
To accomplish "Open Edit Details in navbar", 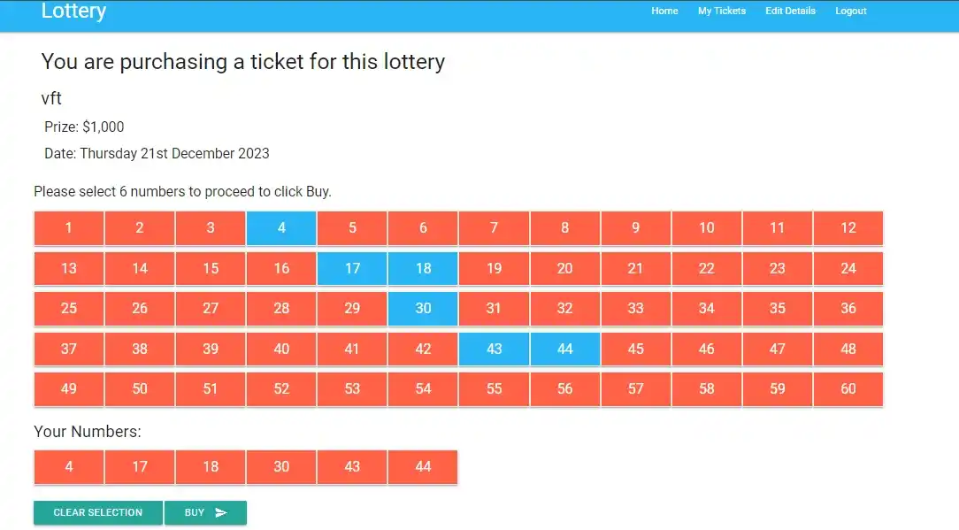I will pos(790,12).
